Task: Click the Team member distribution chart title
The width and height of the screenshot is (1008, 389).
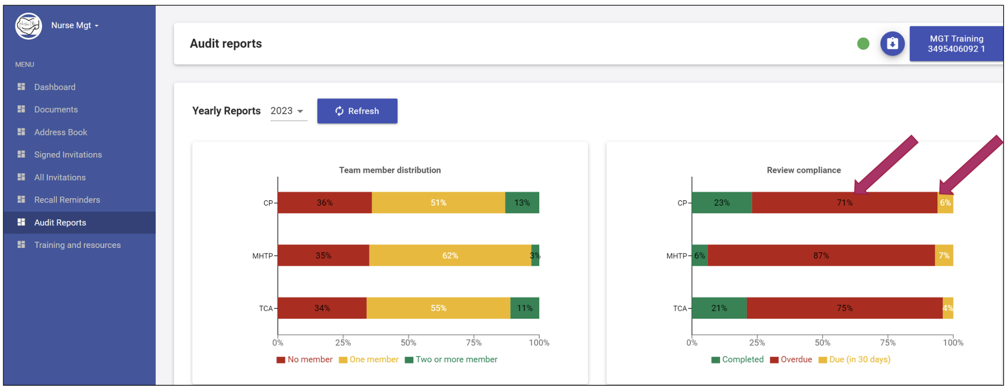Action: tap(390, 170)
